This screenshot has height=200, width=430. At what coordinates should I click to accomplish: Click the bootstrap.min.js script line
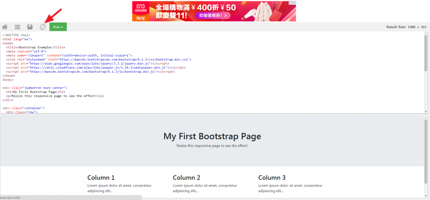click(x=90, y=71)
